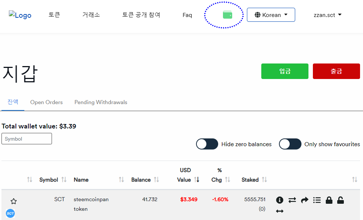Click the closed lock stake icon
This screenshot has height=220, width=363.
(329, 200)
